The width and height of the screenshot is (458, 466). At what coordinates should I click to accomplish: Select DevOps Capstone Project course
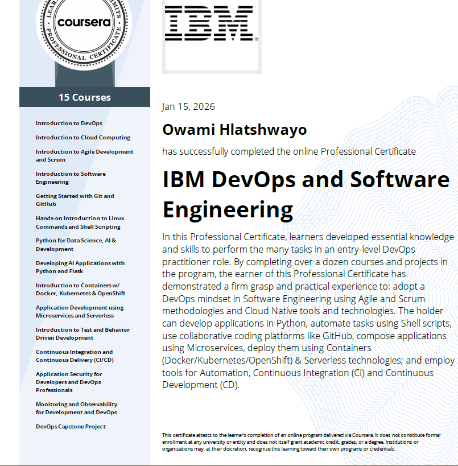point(71,427)
